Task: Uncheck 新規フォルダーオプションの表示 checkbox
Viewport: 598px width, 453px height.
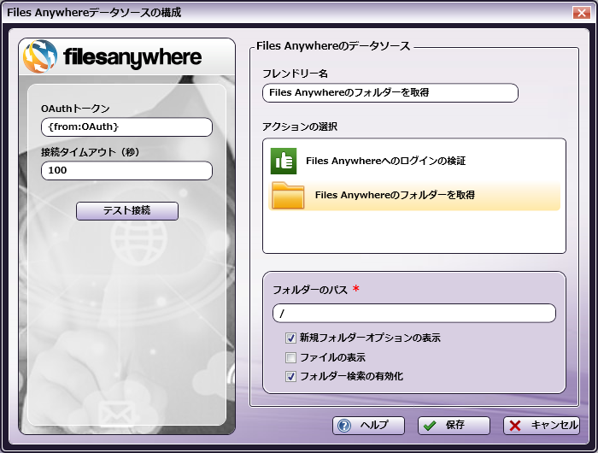Action: tap(290, 338)
